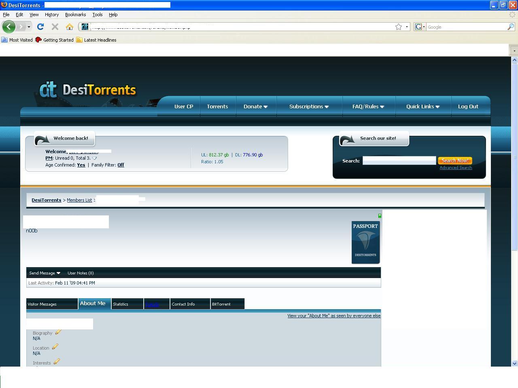Open the Bookmarks menu
Screen dimensions: 518x388
(75, 15)
